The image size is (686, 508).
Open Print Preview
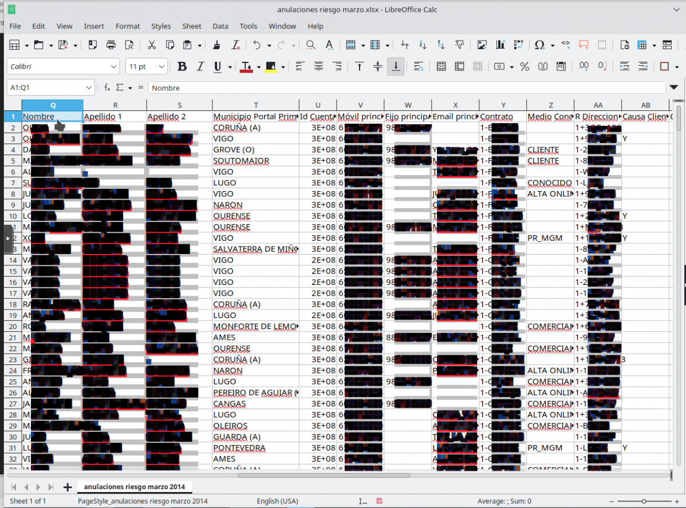(x=129, y=45)
